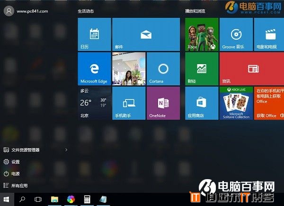The image size is (284, 206).
Task: Open the 电影和电视 tile
Action: click(x=269, y=34)
